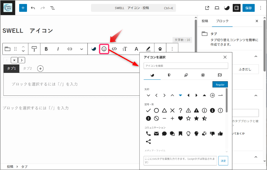Image resolution: width=267 pixels, height=170 pixels.
Task: Switch to the second icon set tab
Action: [x=169, y=75]
